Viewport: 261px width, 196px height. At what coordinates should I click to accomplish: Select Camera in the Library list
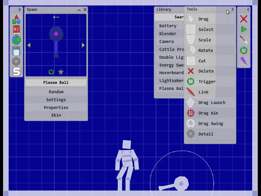click(169, 42)
